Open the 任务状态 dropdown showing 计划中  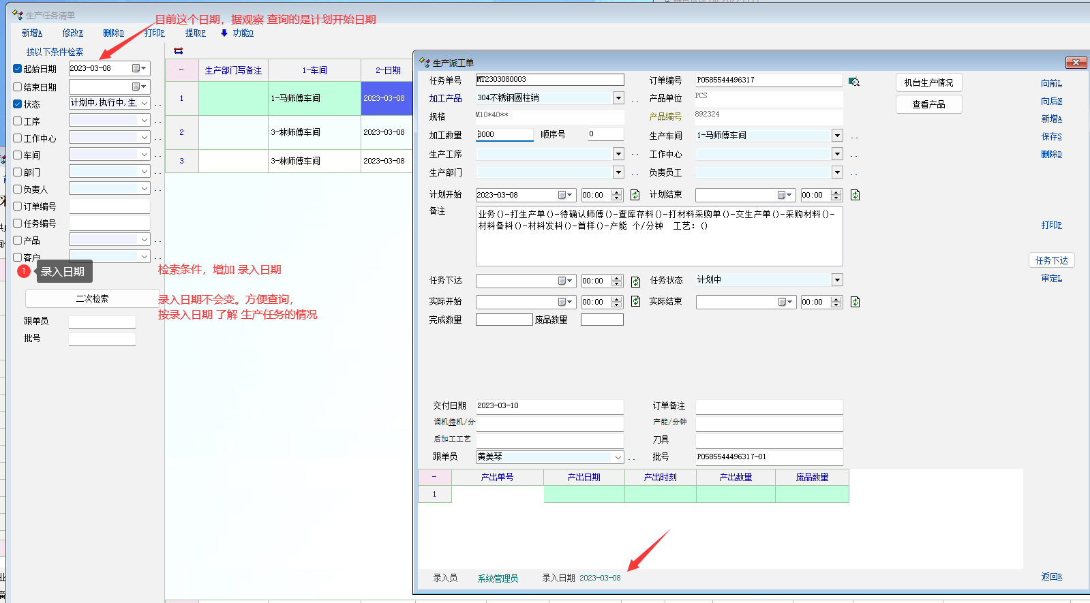point(837,280)
